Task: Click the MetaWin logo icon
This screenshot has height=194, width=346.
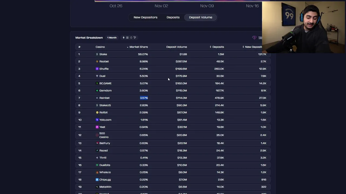Action: coord(97,187)
